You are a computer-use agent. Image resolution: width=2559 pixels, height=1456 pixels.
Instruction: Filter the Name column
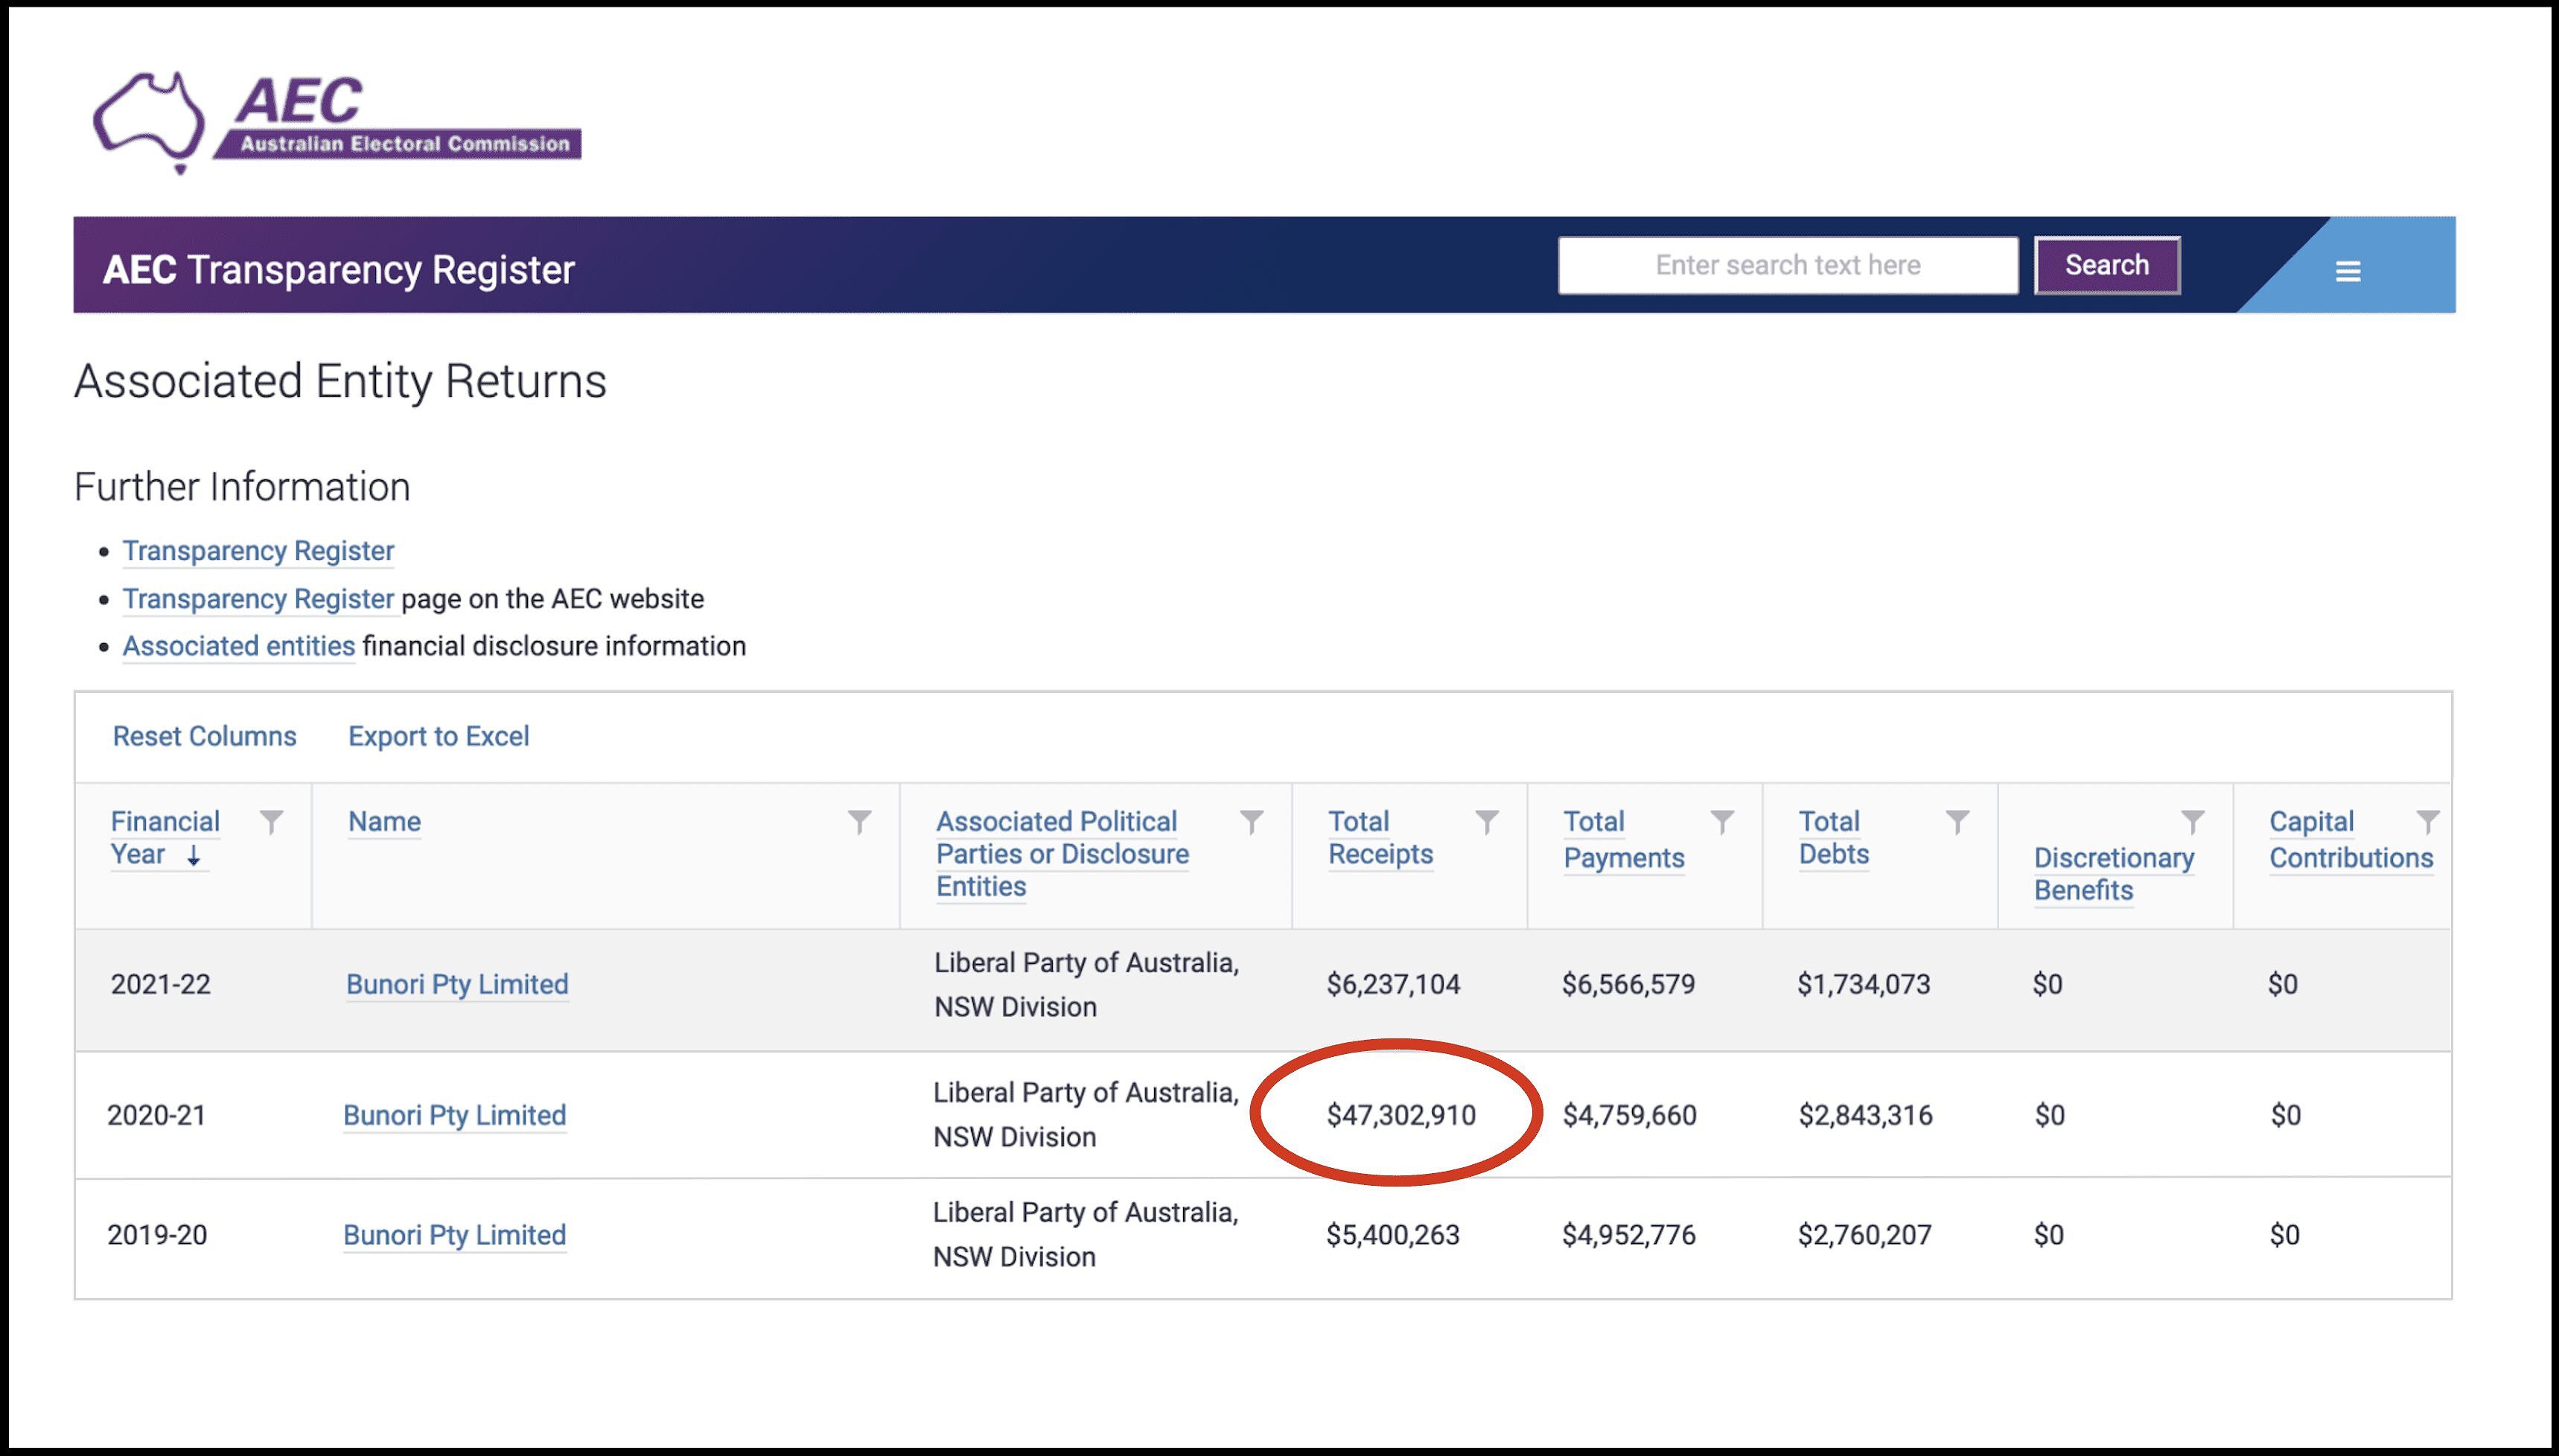859,822
